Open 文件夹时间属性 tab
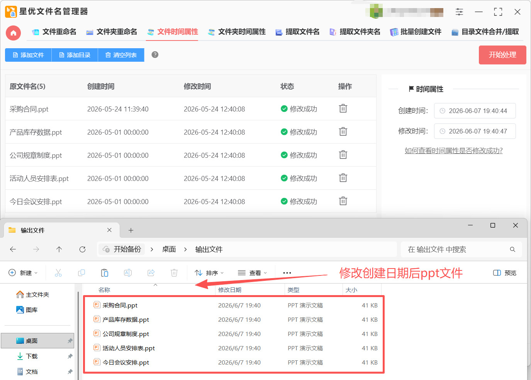 (x=237, y=32)
